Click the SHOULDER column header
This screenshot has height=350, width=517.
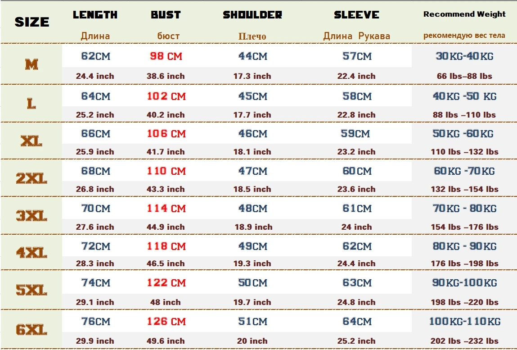pos(252,15)
